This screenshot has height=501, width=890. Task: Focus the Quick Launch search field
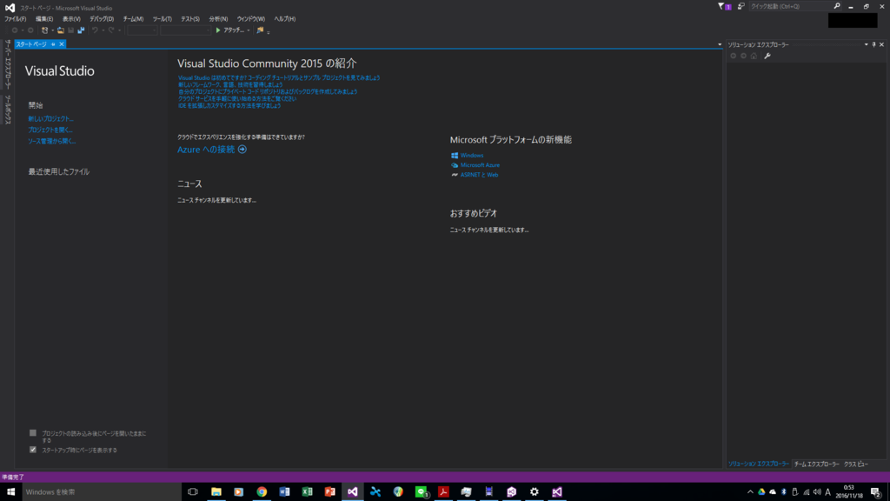[791, 6]
